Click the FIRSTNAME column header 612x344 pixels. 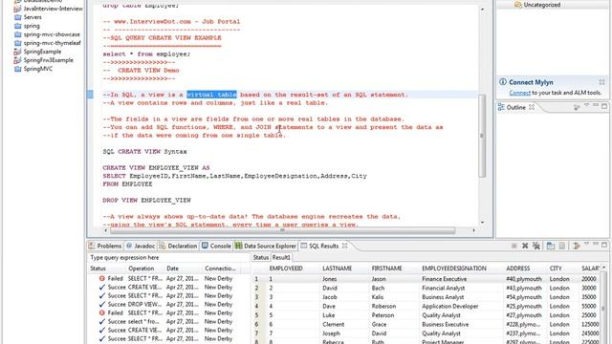click(x=386, y=269)
